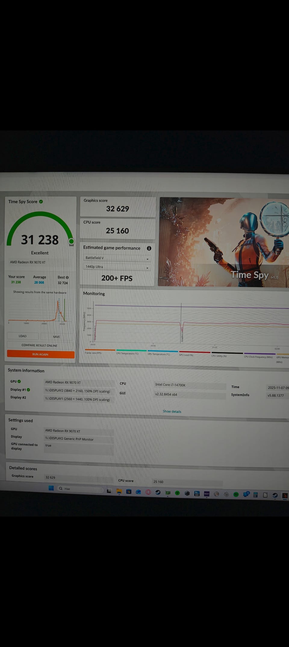Open the blank document icon in taskbar
Viewport: 289px width, 647px height.
coord(265,495)
